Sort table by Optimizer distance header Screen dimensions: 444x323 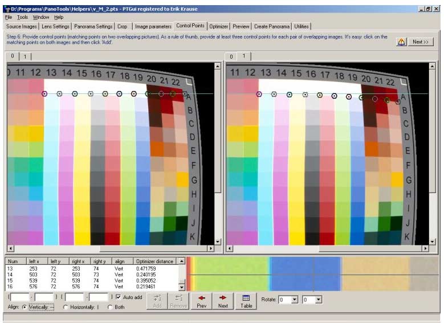click(154, 261)
